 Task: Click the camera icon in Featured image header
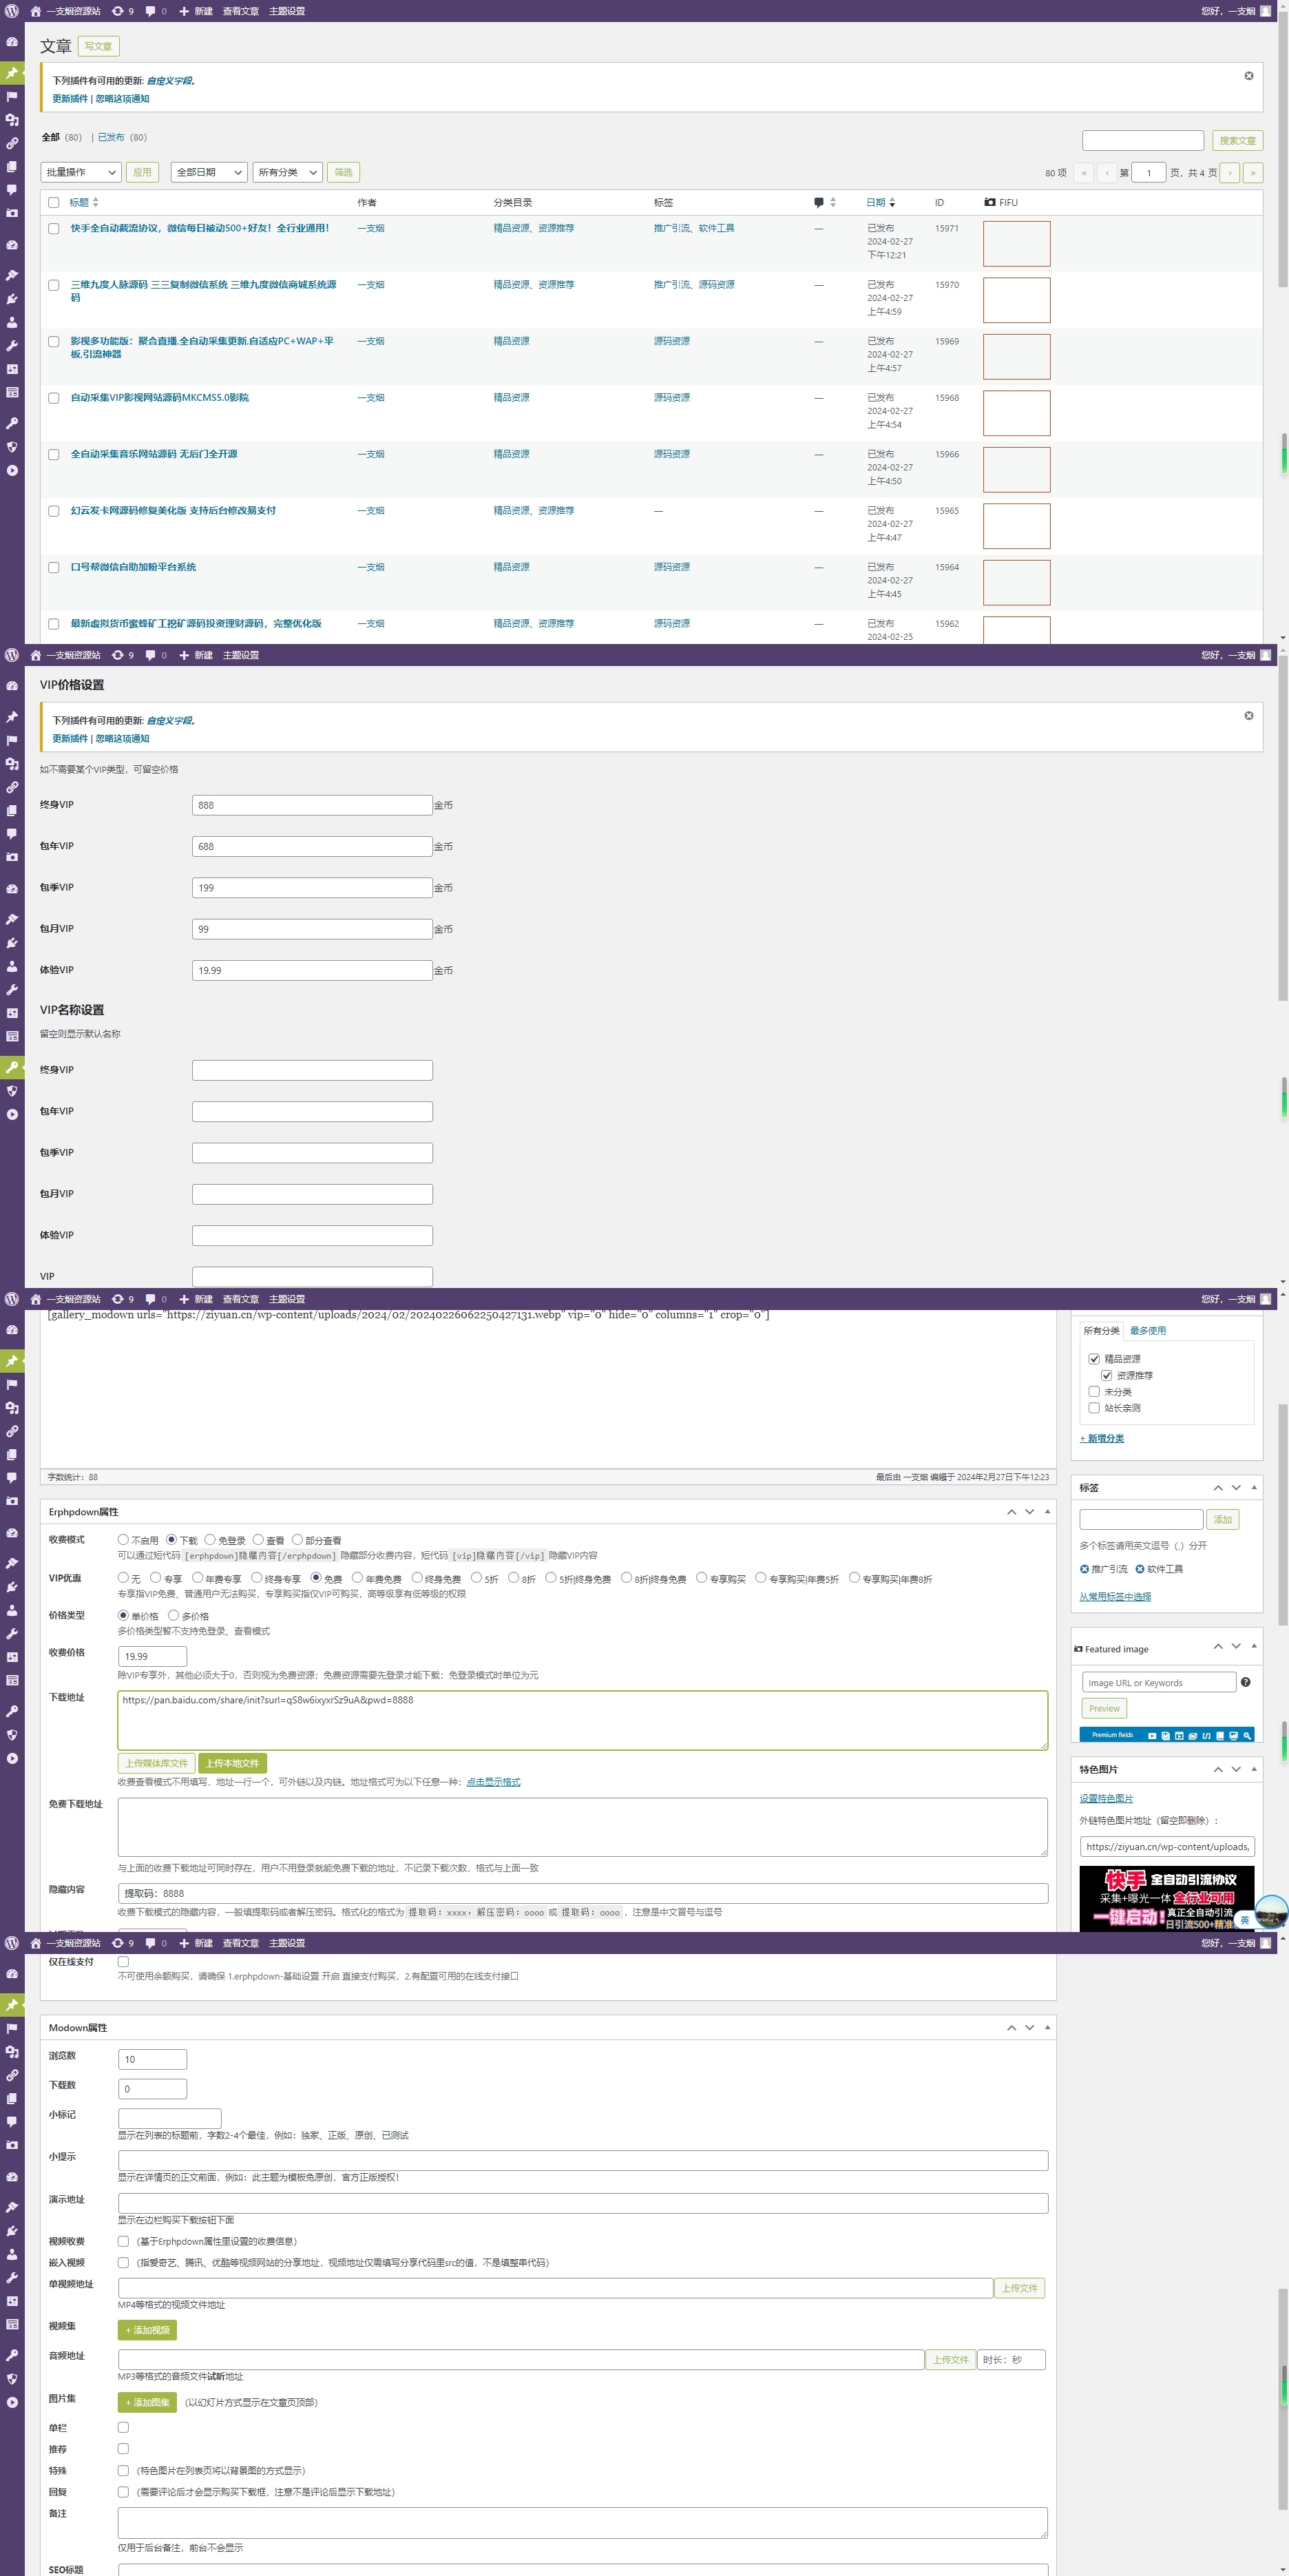1078,1649
